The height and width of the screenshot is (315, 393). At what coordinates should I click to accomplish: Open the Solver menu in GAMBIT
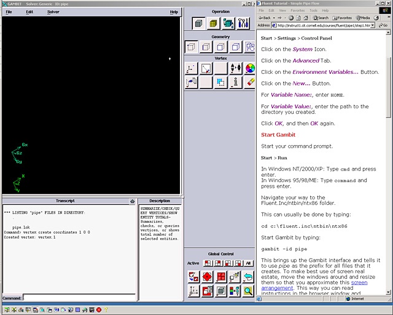pyautogui.click(x=53, y=12)
